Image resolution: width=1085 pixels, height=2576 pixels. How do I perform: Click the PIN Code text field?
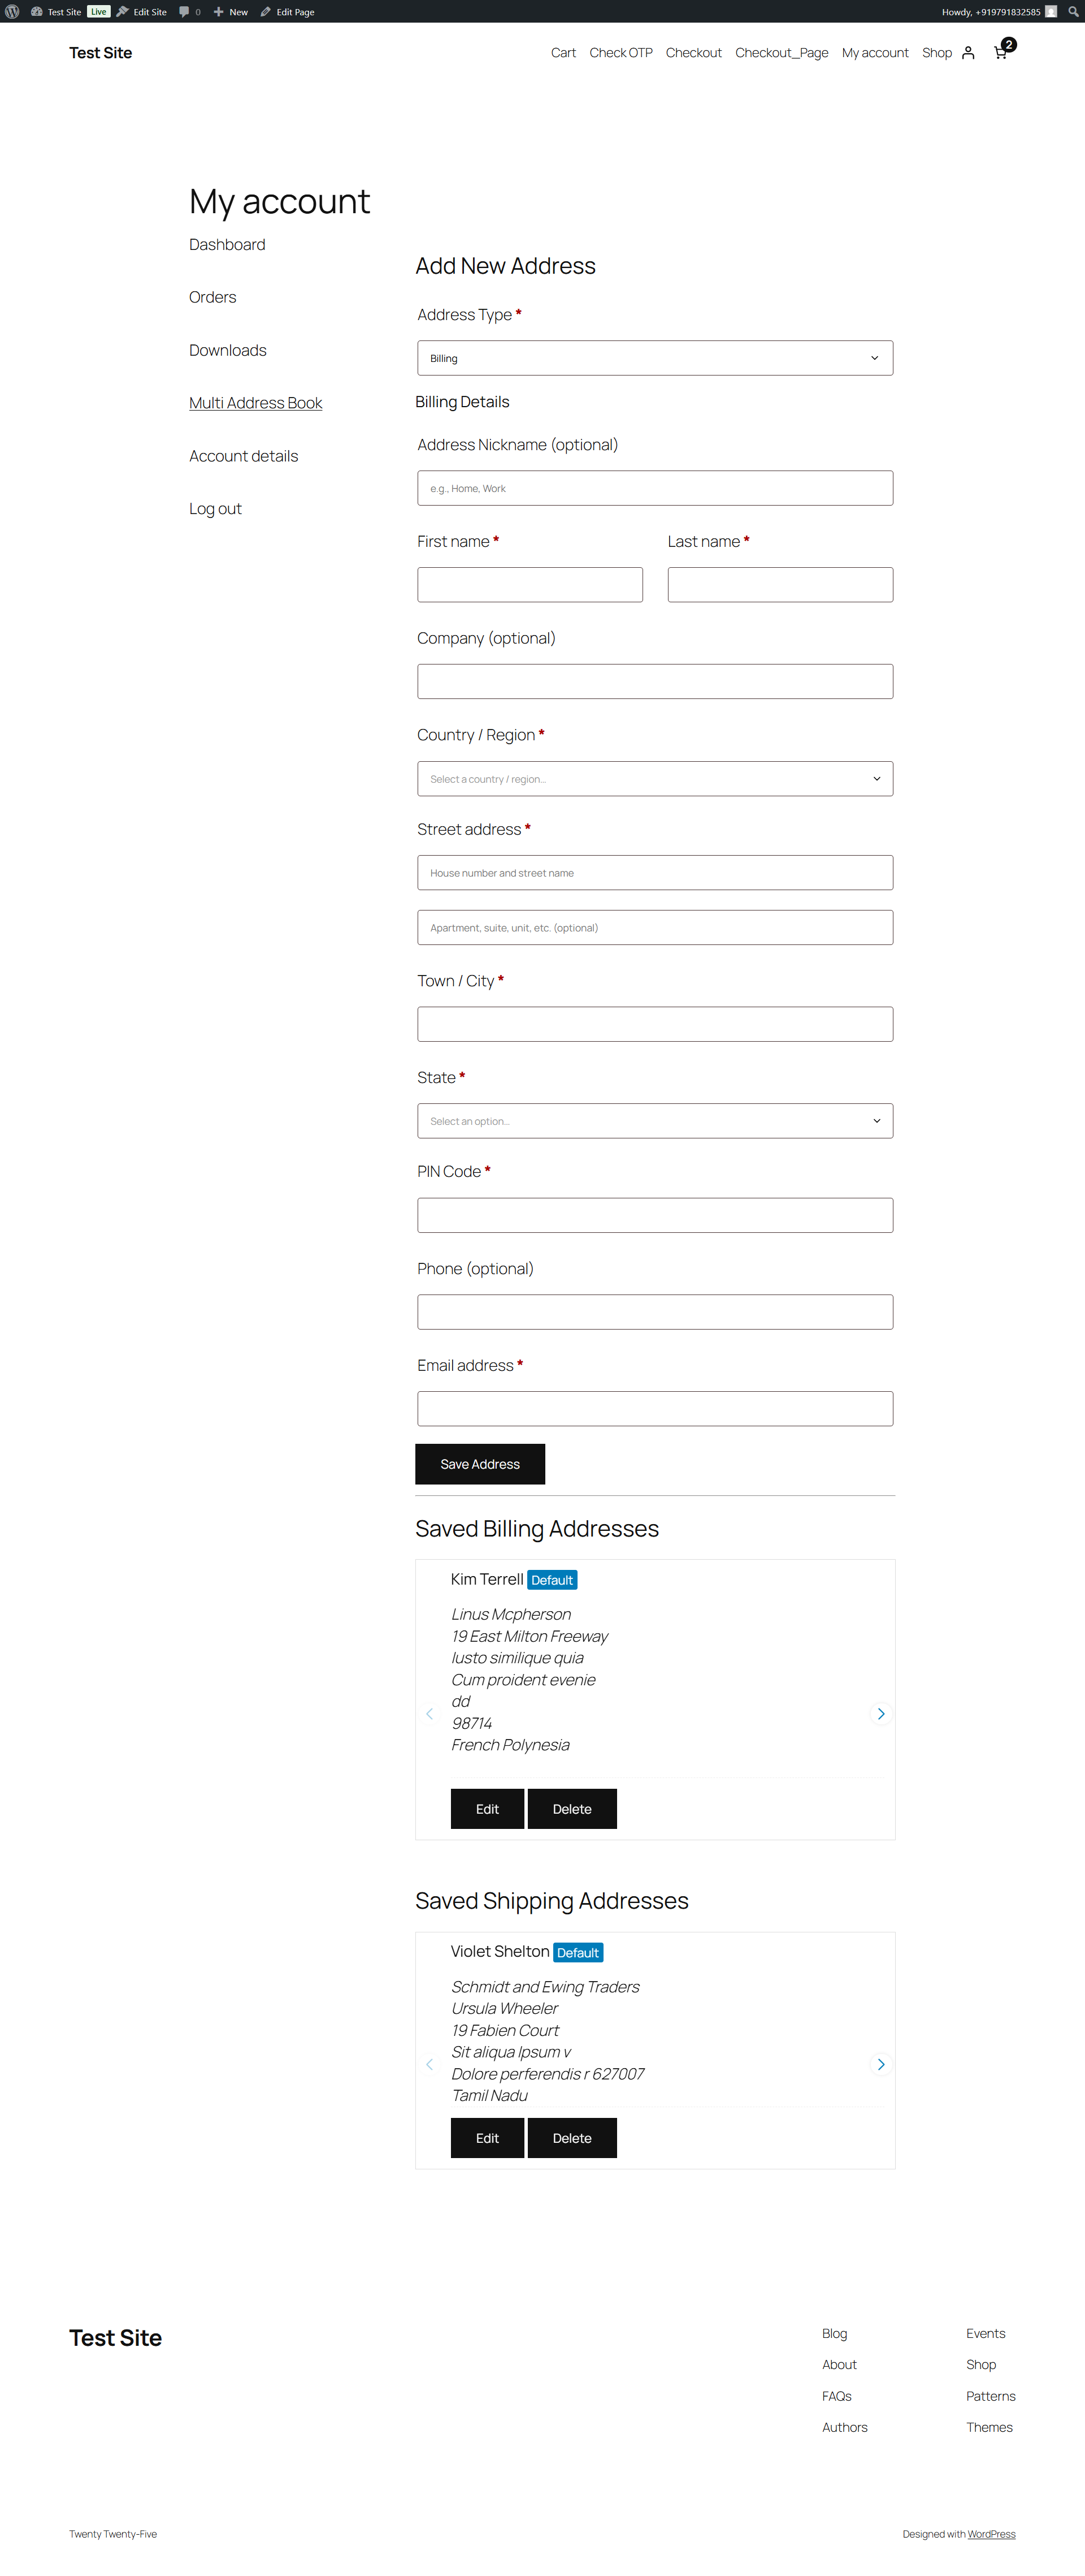pyautogui.click(x=654, y=1215)
